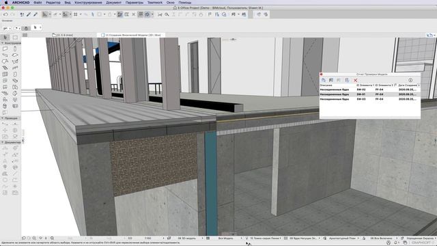437x246 pixels.
Task: Click first icon in model check report toolbar
Action: click(323, 81)
